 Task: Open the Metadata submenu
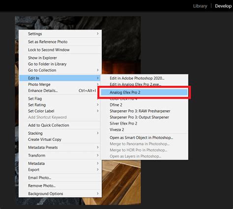tap(60, 164)
